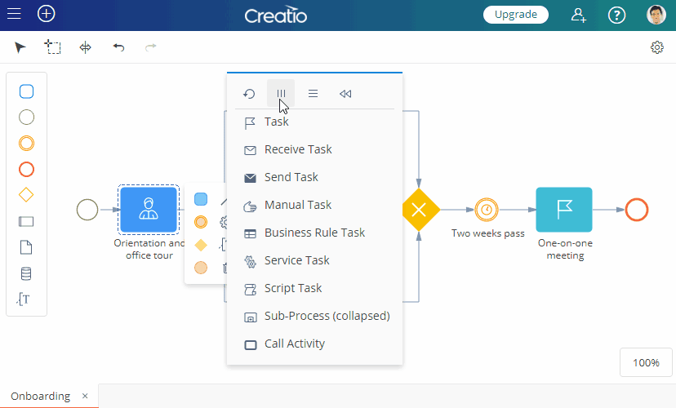This screenshot has width=676, height=408.
Task: Close the Onboarding tab
Action: [x=85, y=396]
